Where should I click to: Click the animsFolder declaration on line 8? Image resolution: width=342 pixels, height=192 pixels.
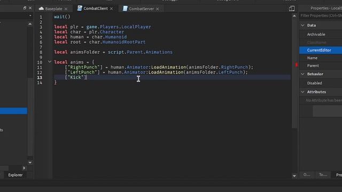(x=113, y=52)
